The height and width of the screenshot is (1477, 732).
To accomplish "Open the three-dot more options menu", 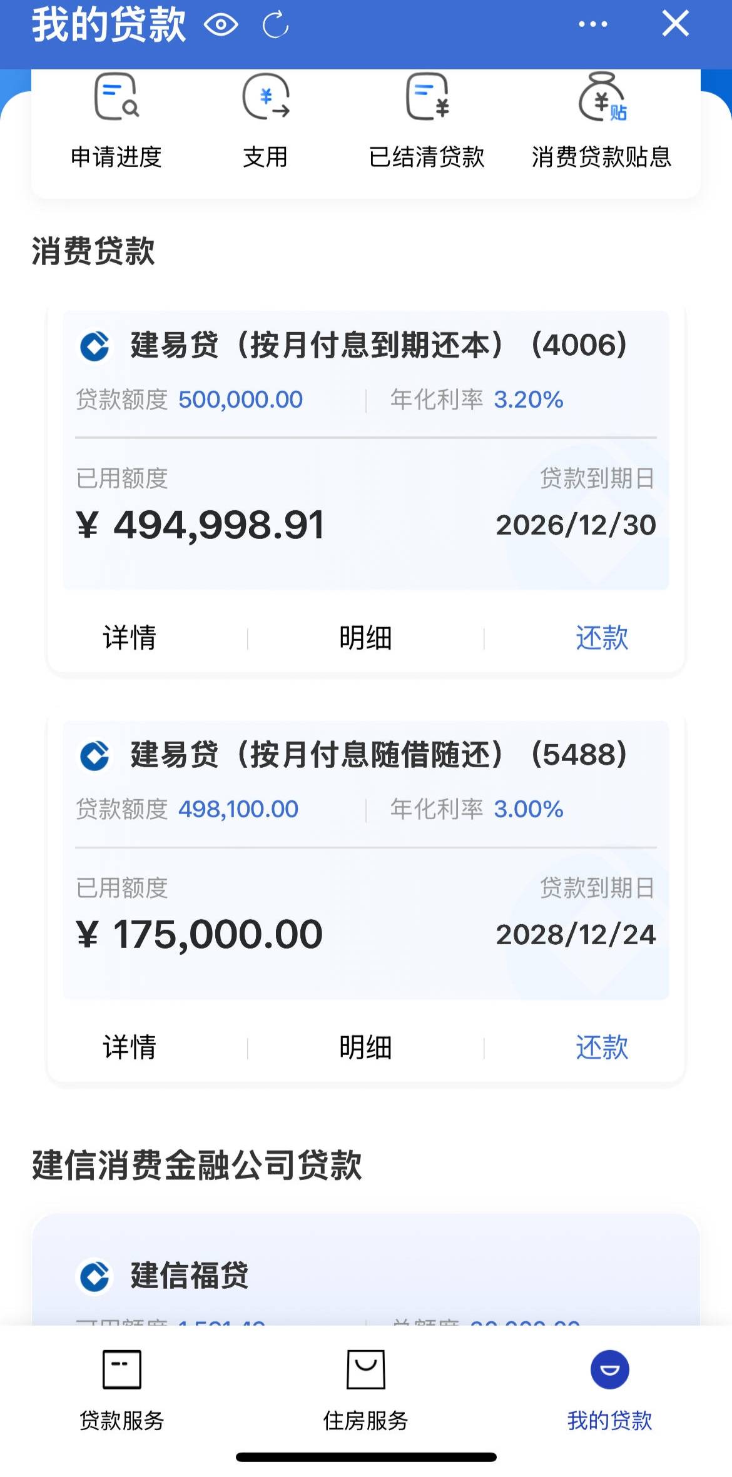I will click(x=592, y=24).
